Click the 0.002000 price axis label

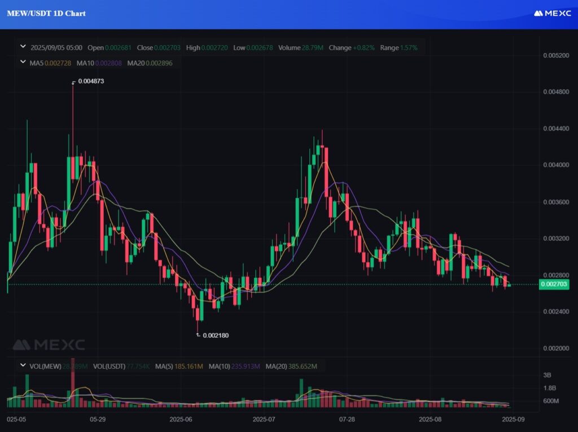[x=556, y=348]
